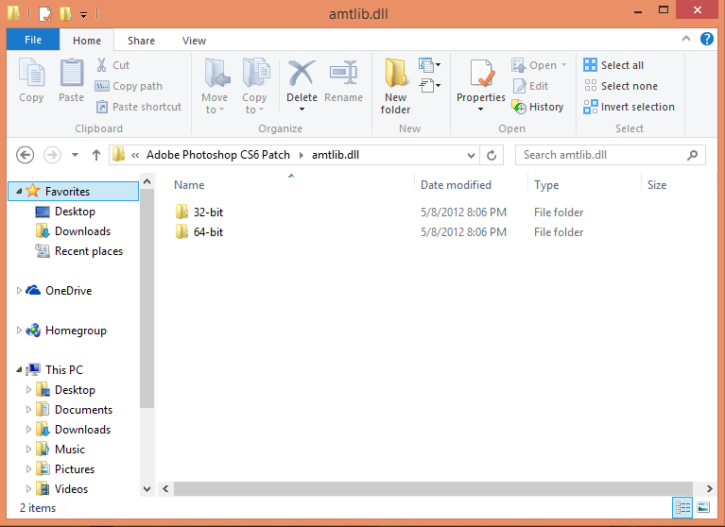Screen dimensions: 725x527
Task: Expand the Music node under This PC
Action: pyautogui.click(x=28, y=449)
